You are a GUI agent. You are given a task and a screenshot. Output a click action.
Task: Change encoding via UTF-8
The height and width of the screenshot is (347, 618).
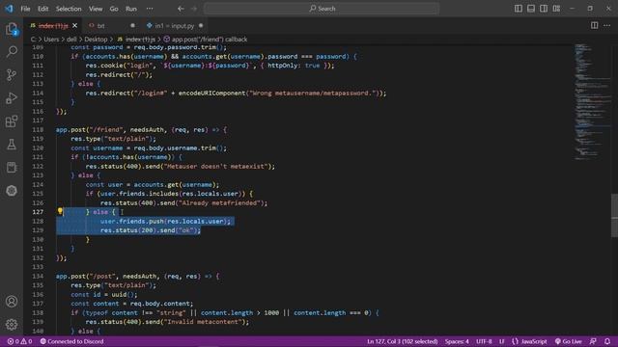[x=484, y=341]
